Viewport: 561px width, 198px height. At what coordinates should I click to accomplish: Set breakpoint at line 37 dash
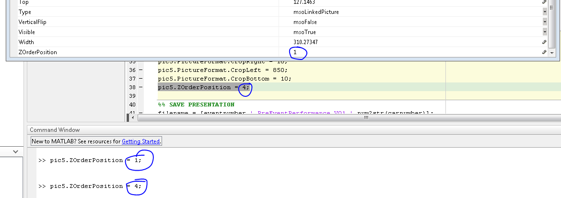[x=140, y=79]
